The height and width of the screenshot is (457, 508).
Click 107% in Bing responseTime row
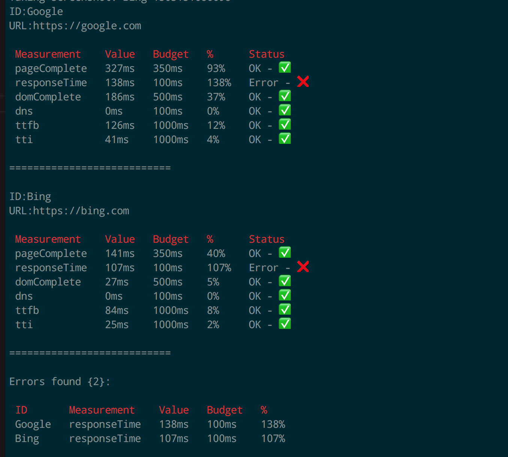click(x=219, y=268)
